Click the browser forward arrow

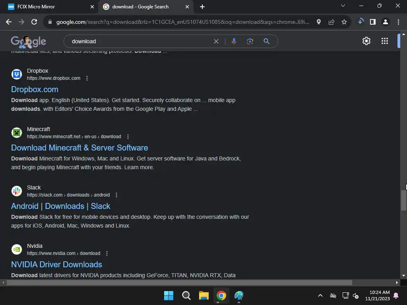(21, 22)
